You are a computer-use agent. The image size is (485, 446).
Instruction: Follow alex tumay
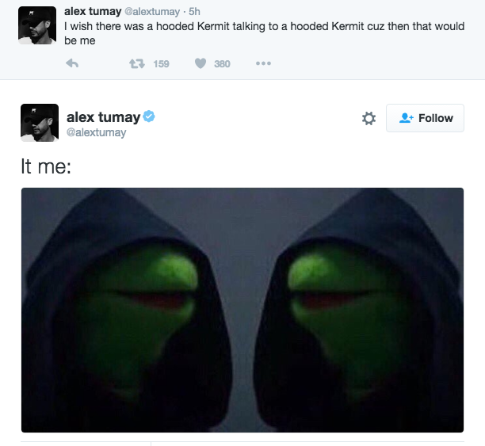[x=425, y=118]
